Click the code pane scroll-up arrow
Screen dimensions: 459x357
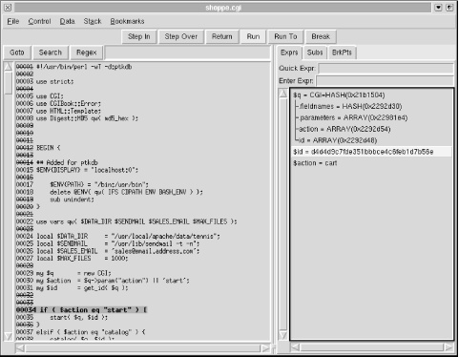click(9, 67)
